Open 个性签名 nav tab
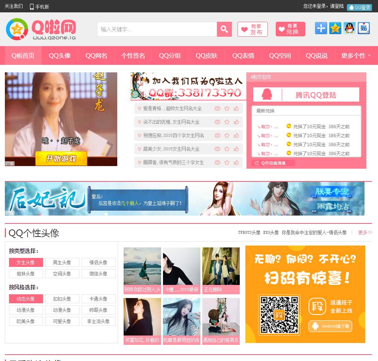378x361 pixels. pos(133,56)
